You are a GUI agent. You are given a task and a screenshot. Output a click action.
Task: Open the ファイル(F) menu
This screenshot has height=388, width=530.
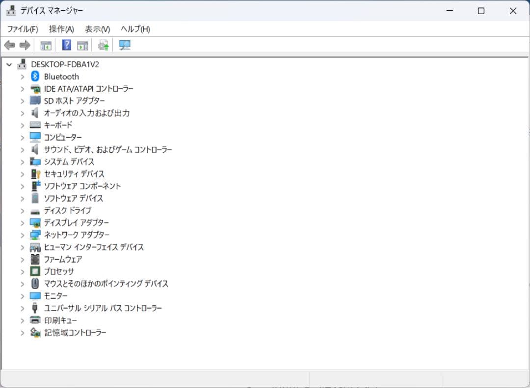point(23,29)
